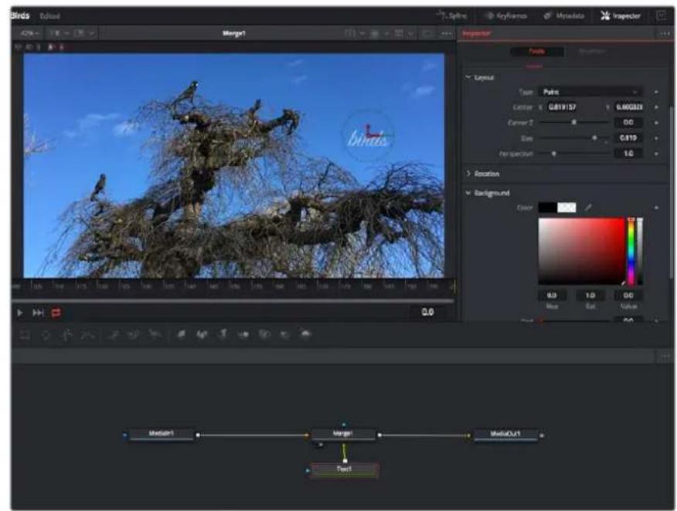Select the Text1 node

pyautogui.click(x=344, y=470)
